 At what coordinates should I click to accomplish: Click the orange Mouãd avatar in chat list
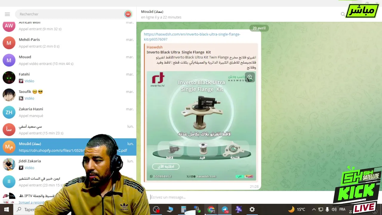9,147
